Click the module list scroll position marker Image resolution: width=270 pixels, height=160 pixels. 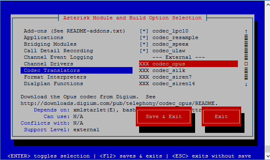pyautogui.click(x=246, y=64)
